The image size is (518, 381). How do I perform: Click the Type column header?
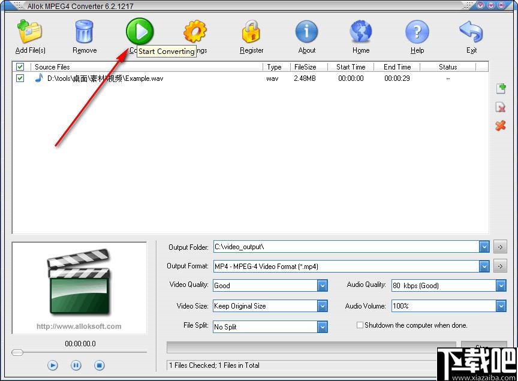276,66
